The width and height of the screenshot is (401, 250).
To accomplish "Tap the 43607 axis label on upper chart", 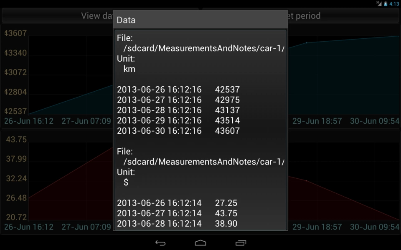I will [x=15, y=33].
